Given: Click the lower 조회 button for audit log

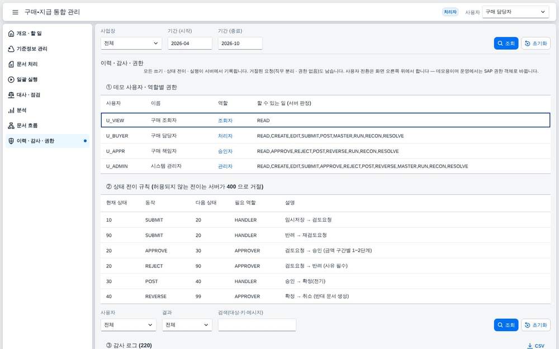Looking at the screenshot, I should [506, 325].
